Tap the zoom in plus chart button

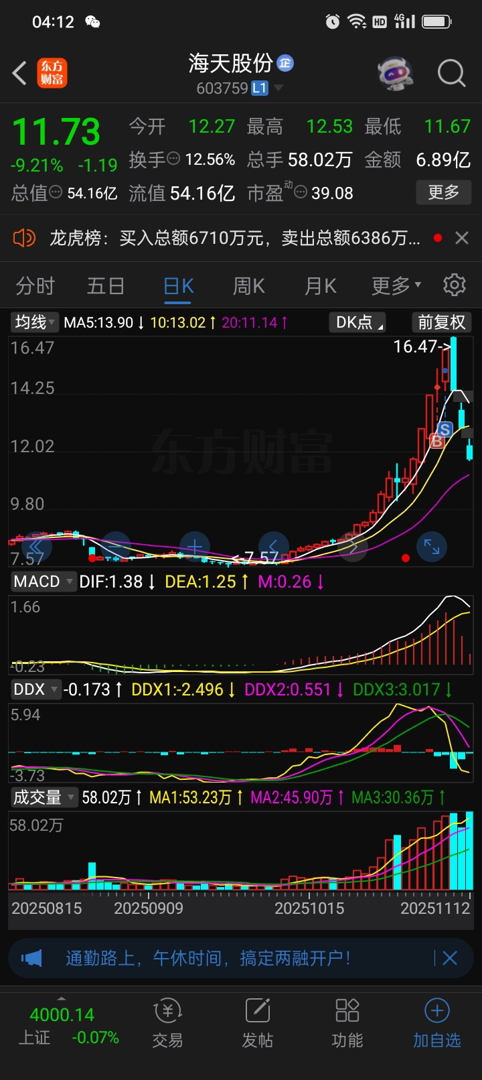pyautogui.click(x=195, y=547)
